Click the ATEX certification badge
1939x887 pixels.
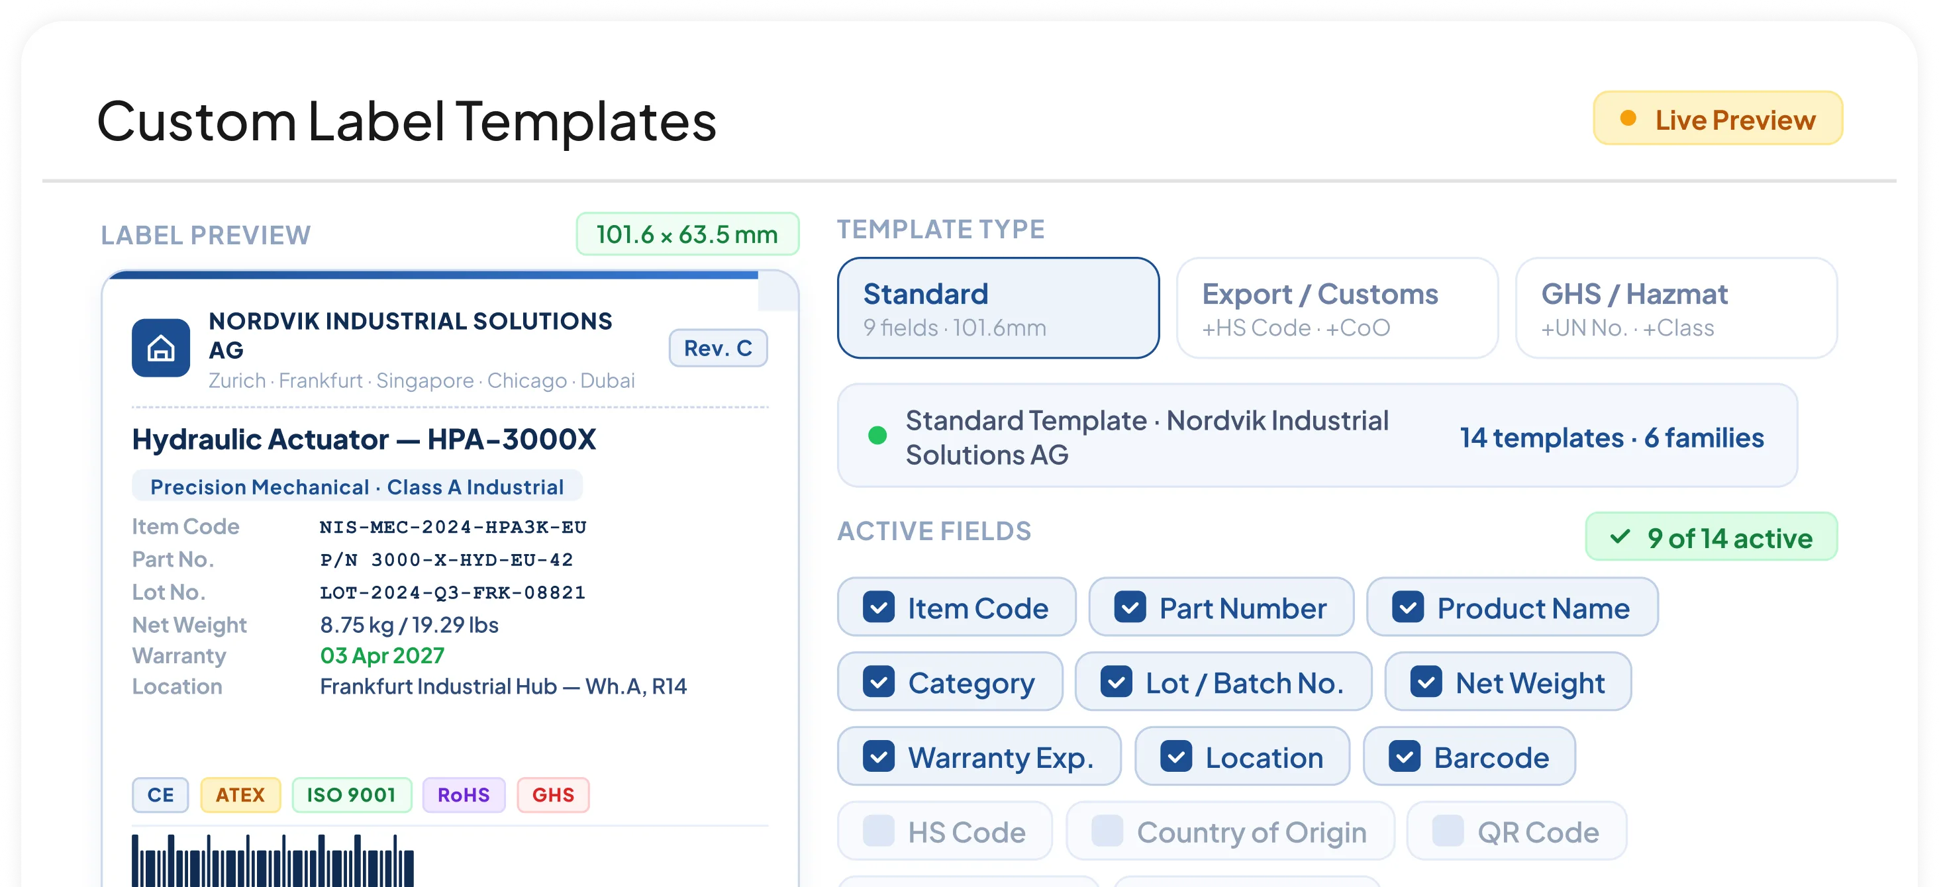(x=240, y=794)
